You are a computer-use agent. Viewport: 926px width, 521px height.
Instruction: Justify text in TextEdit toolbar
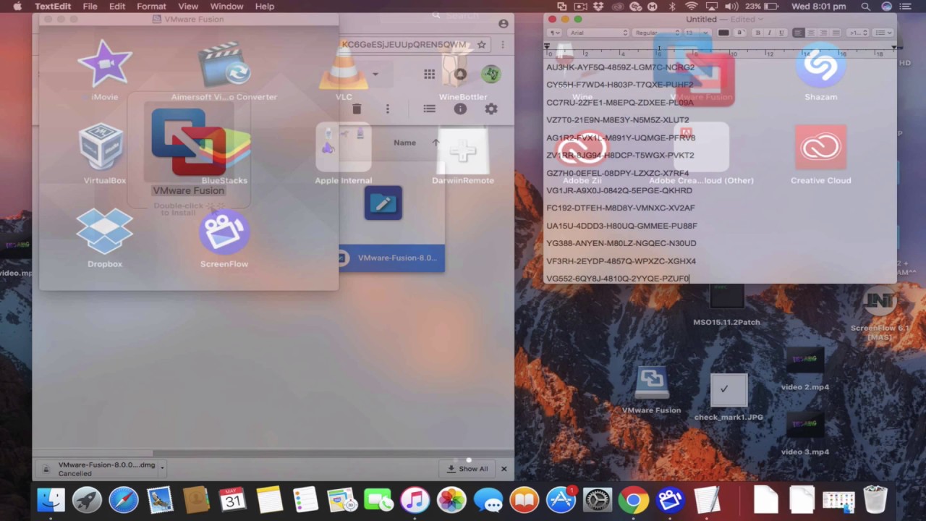[836, 33]
